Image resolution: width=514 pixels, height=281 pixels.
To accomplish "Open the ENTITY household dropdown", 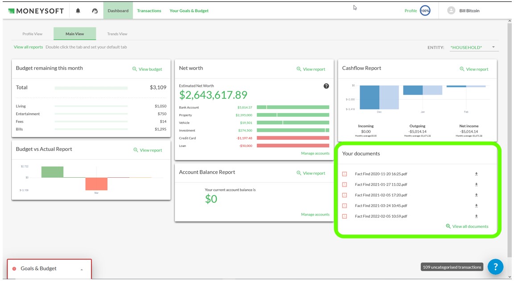I will (x=474, y=48).
